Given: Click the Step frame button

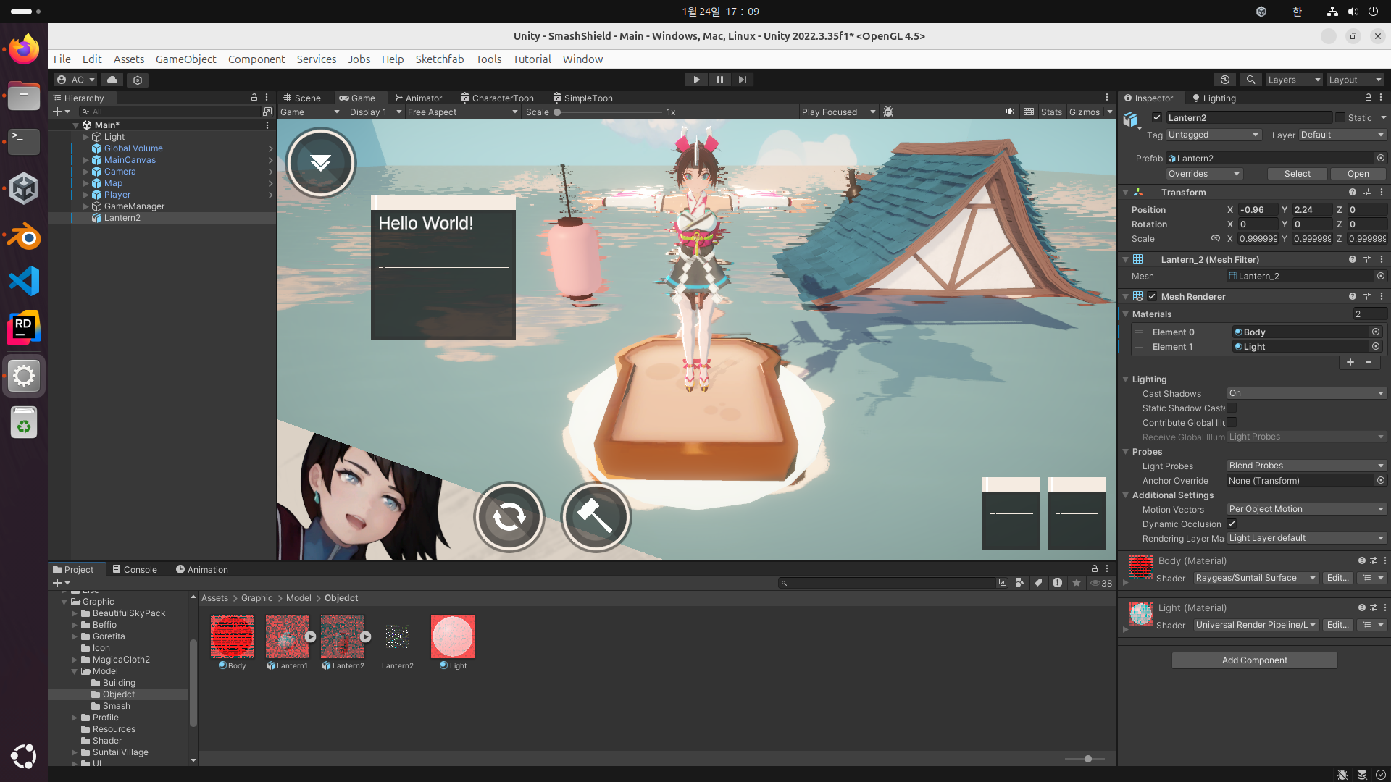Looking at the screenshot, I should (743, 80).
